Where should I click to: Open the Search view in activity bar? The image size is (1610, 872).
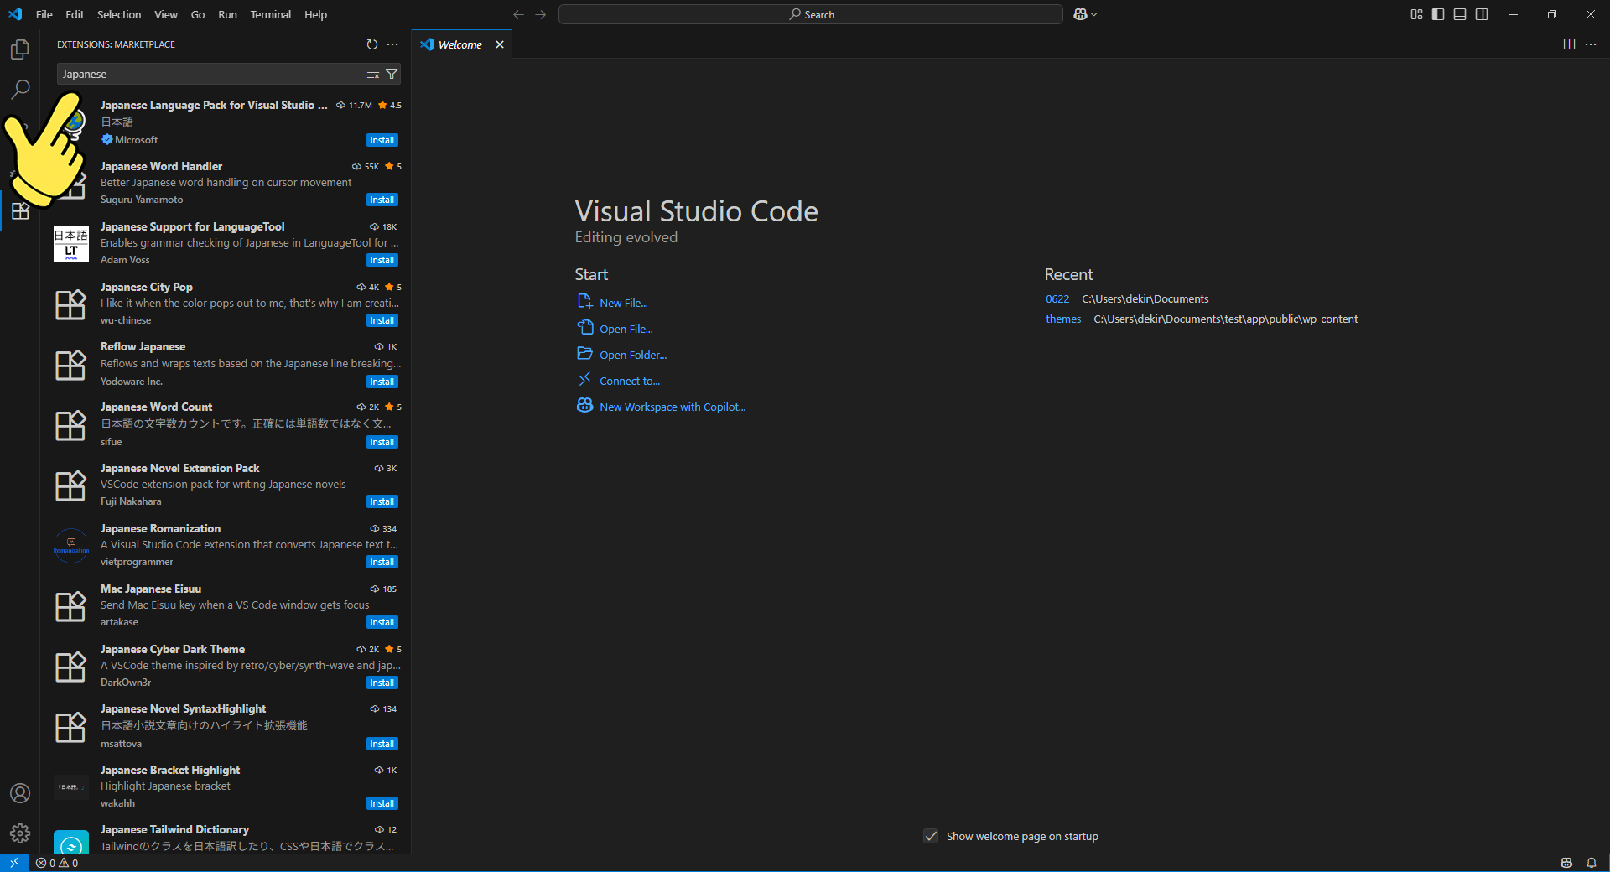point(20,89)
